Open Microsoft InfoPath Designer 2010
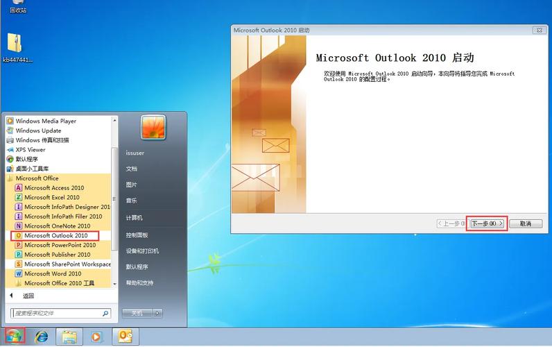Screen dimensions: 552x347 pyautogui.click(x=62, y=207)
